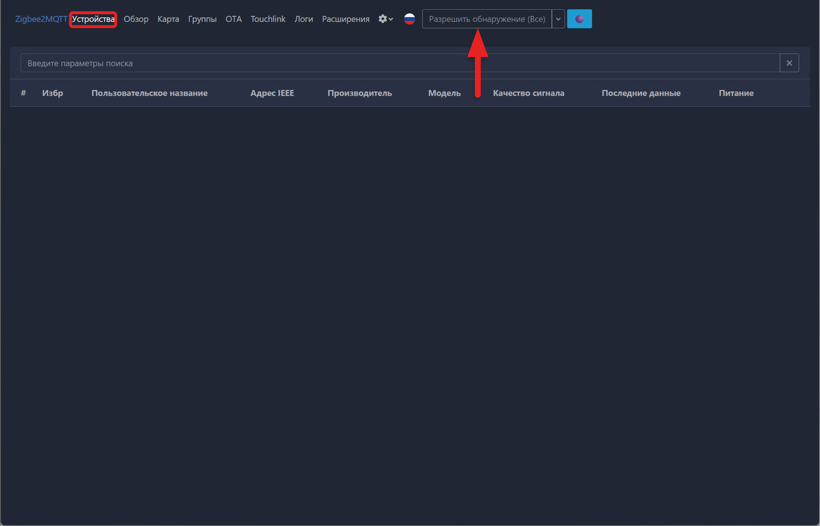Click the blue button with purple circle
The image size is (820, 526).
click(579, 19)
